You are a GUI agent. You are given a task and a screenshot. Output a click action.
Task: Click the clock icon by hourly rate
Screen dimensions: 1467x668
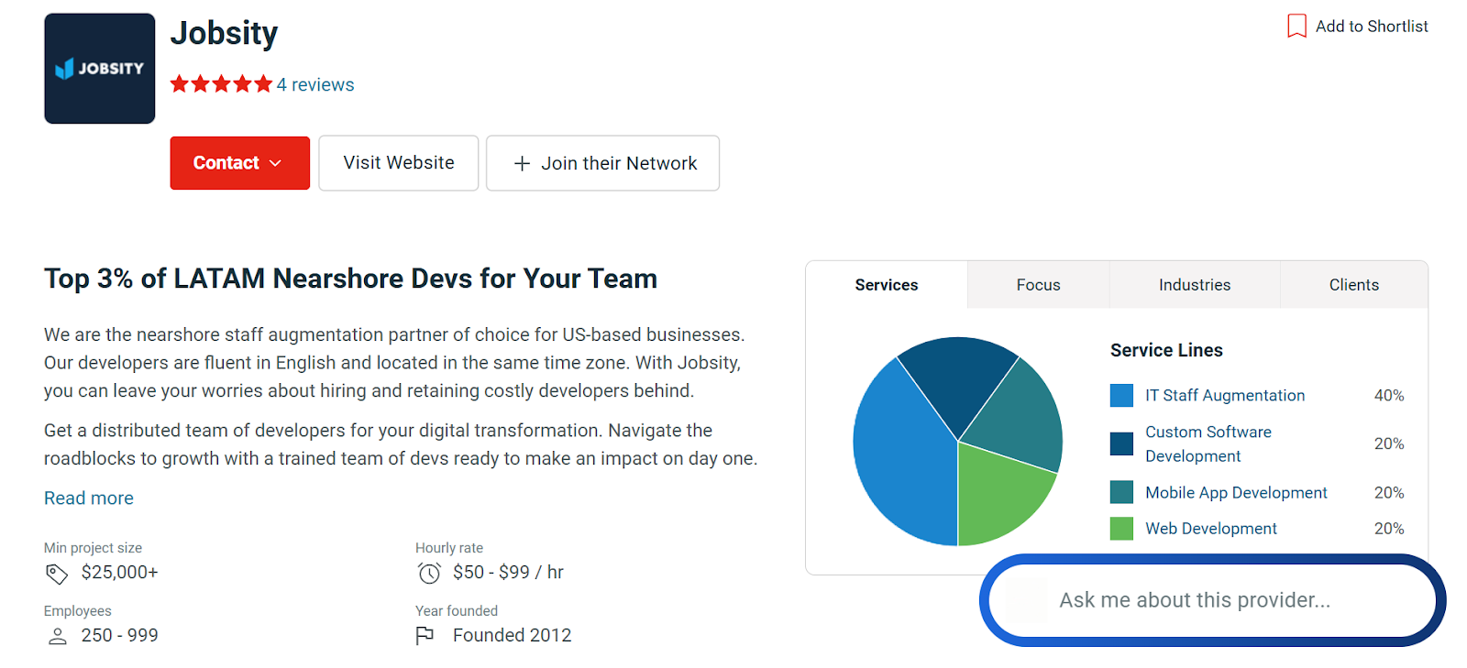[429, 574]
